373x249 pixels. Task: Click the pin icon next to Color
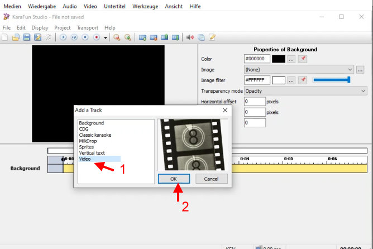tap(303, 59)
